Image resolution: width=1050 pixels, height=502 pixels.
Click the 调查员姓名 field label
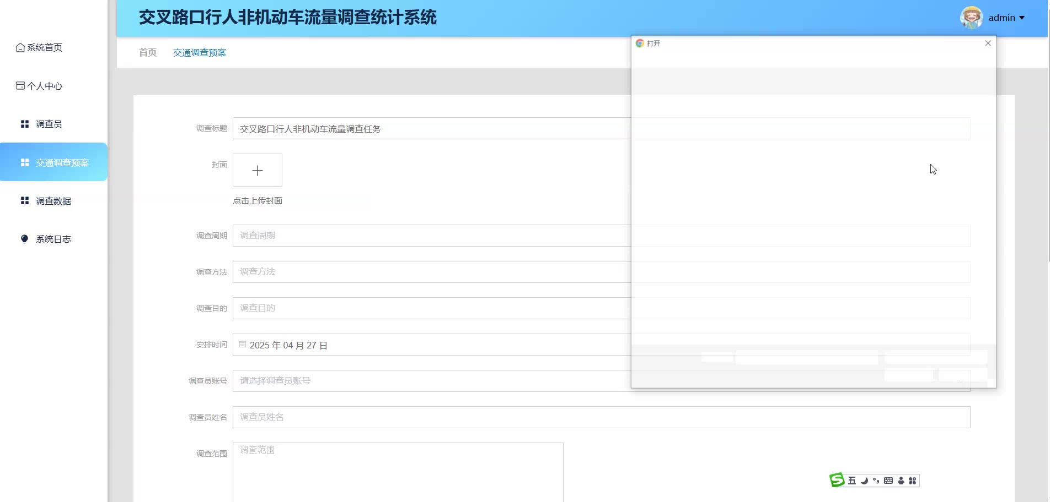(x=208, y=417)
